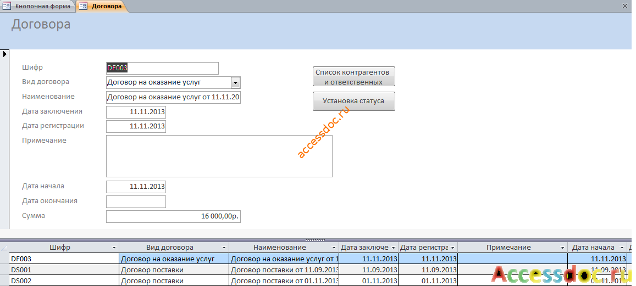
Task: Click the Дата заключения field
Action: (136, 112)
